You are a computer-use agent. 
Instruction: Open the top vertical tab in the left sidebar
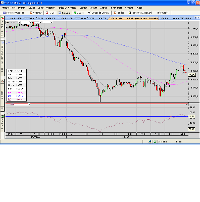pyautogui.click(x=3, y=26)
